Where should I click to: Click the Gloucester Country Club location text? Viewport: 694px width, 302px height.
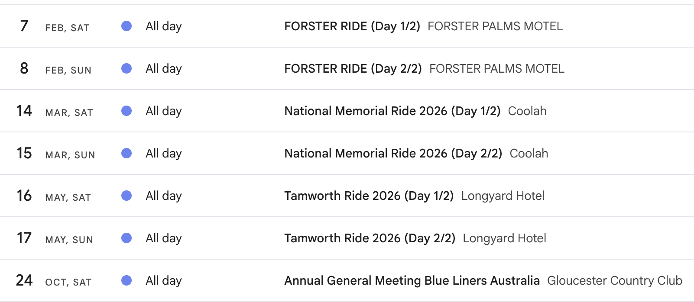coord(614,281)
